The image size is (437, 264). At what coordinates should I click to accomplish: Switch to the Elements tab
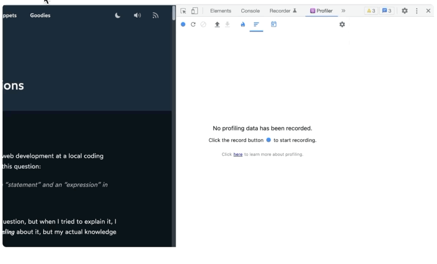220,11
